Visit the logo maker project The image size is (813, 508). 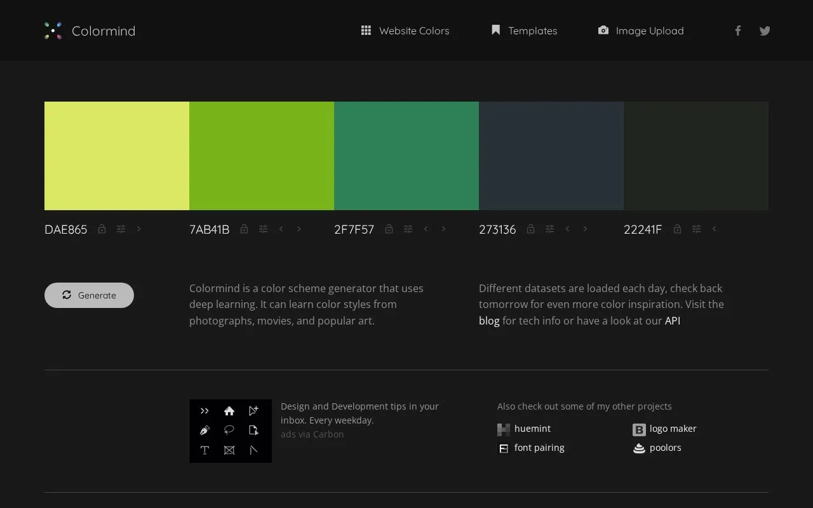click(x=664, y=429)
